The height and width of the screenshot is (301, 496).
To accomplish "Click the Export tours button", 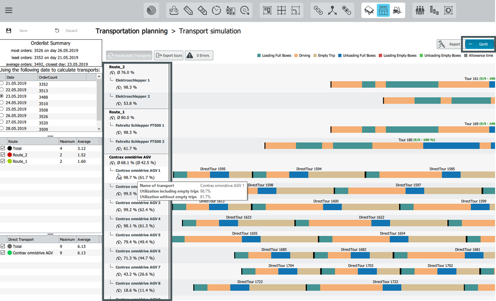I will tap(169, 55).
